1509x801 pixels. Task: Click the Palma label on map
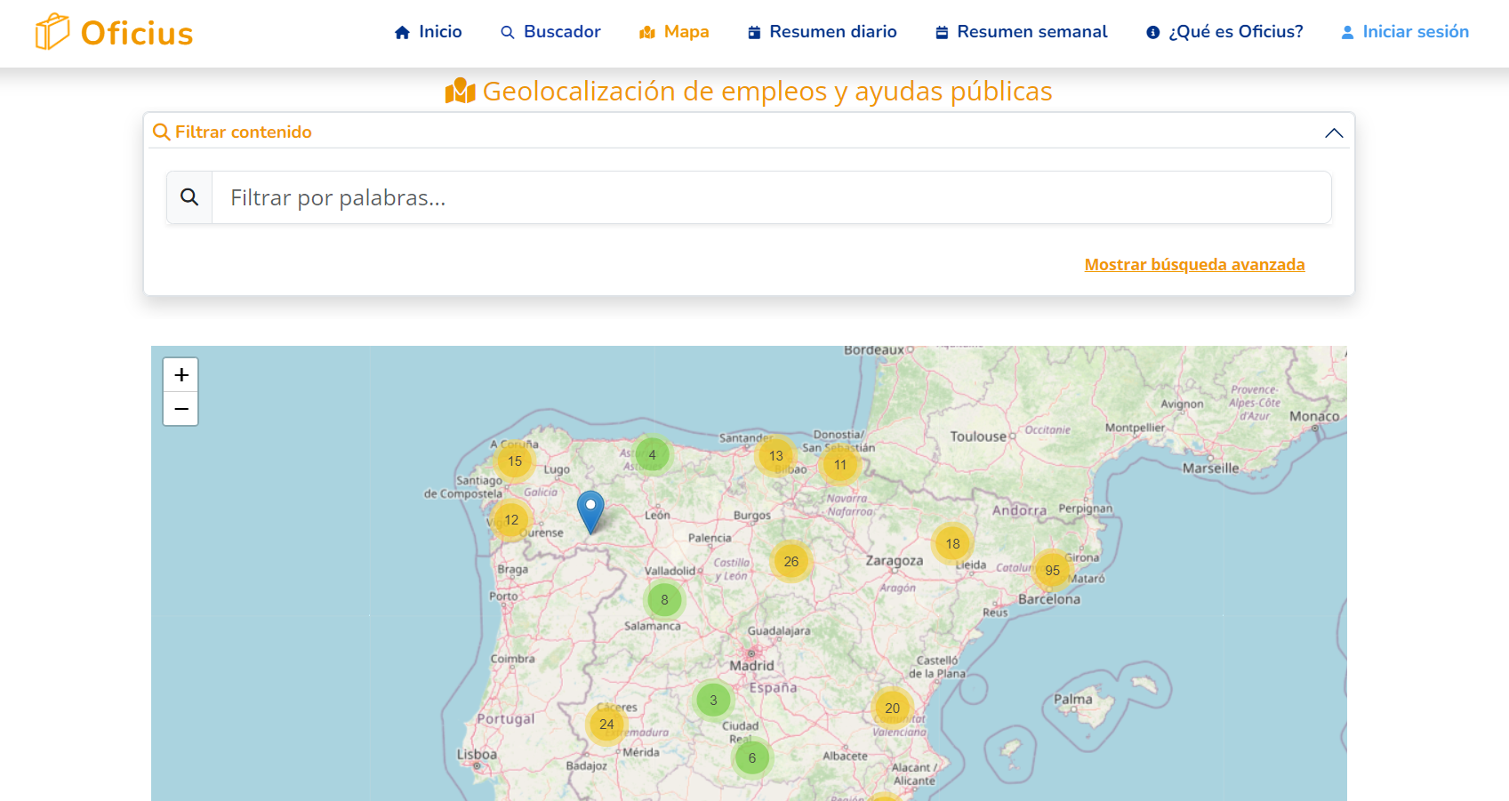(x=1073, y=700)
